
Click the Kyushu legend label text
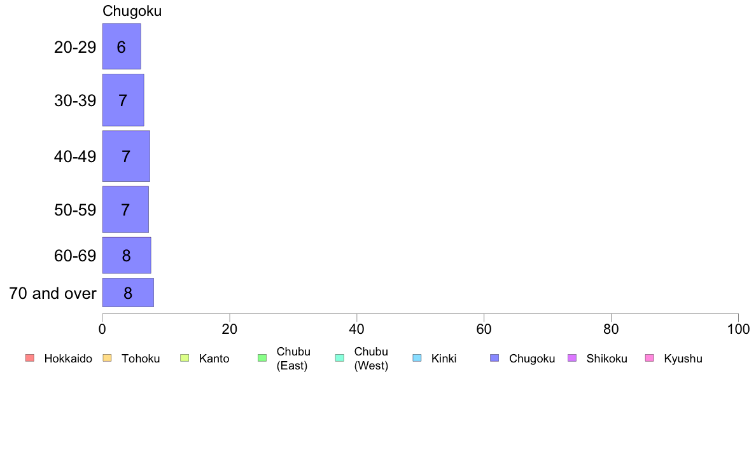pyautogui.click(x=683, y=359)
